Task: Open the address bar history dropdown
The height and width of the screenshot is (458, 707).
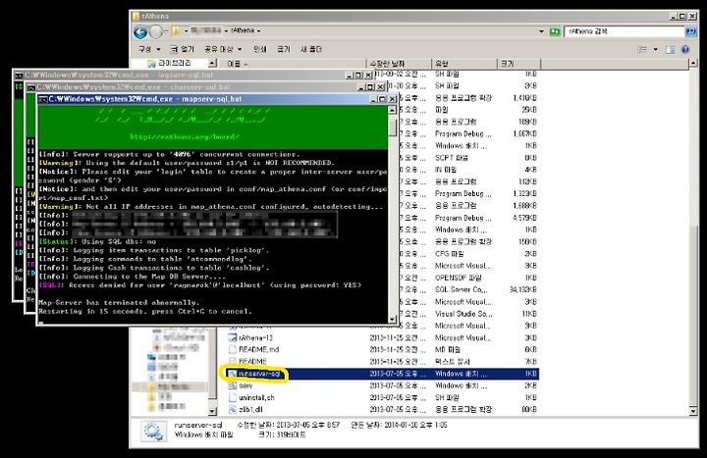Action: tap(541, 31)
